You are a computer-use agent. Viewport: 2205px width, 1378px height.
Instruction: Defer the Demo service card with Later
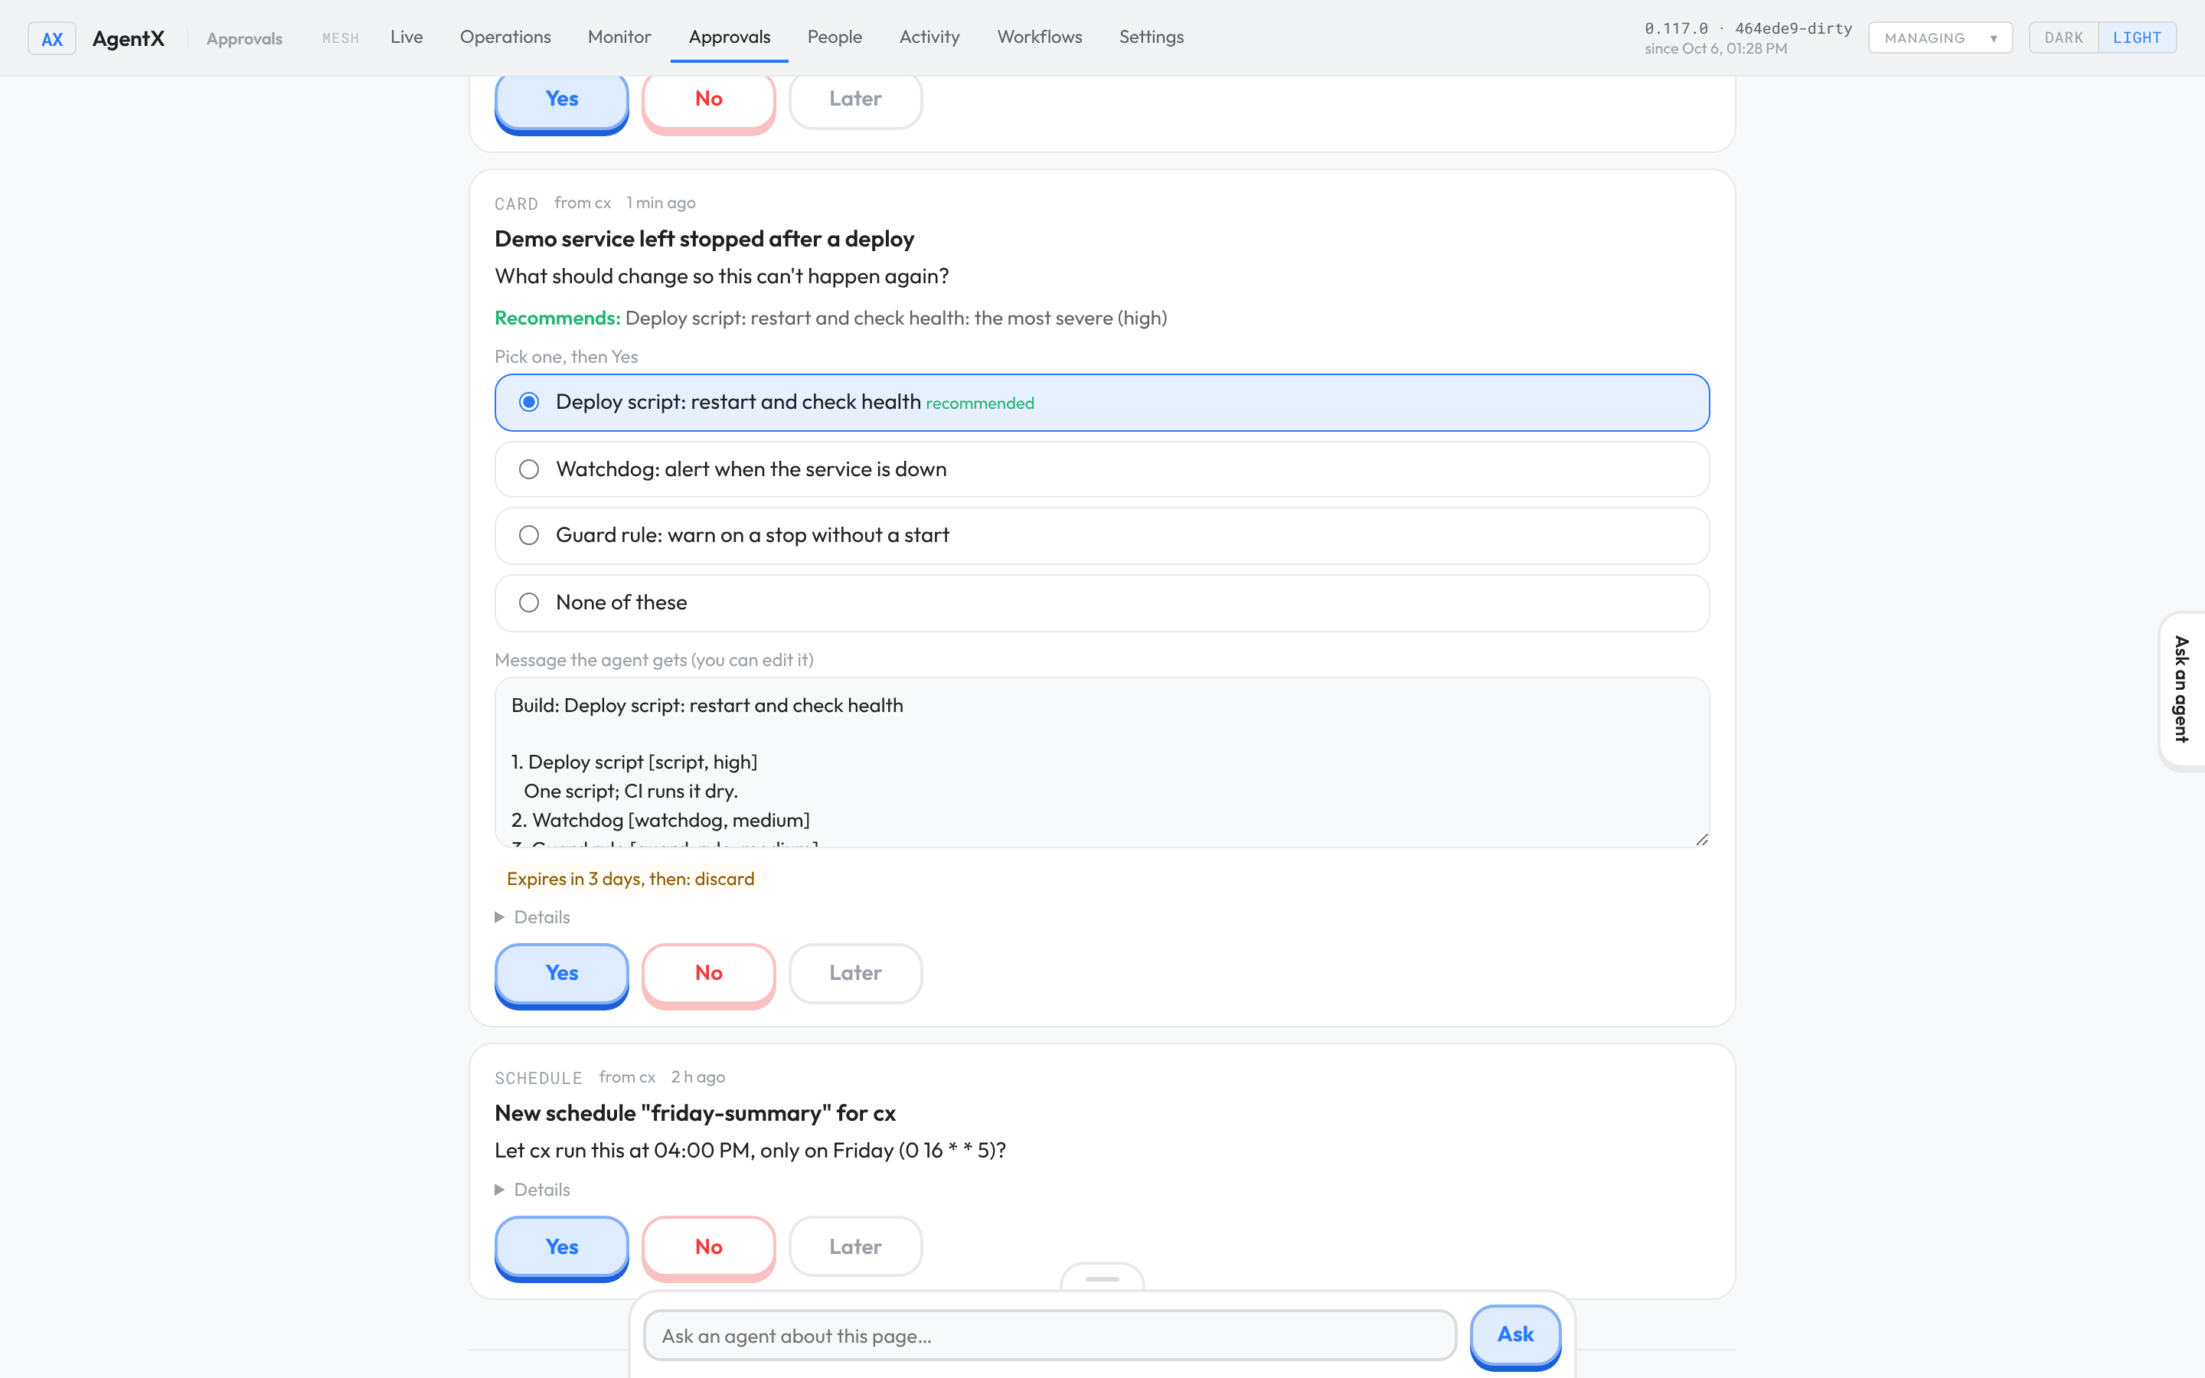tap(854, 973)
